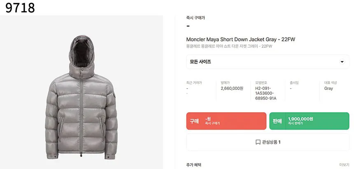Image resolution: width=354 pixels, height=169 pixels.
Task: Open the 모든 사이즈 size selector
Action: (268, 62)
